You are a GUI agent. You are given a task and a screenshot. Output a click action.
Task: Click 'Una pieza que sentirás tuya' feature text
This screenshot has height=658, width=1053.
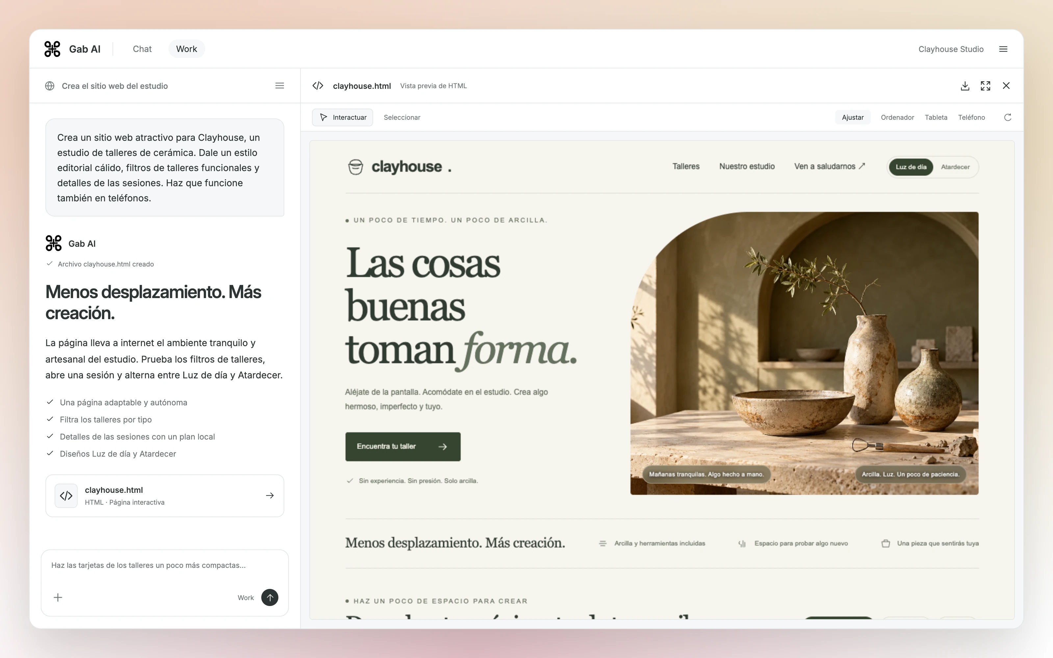(x=938, y=543)
